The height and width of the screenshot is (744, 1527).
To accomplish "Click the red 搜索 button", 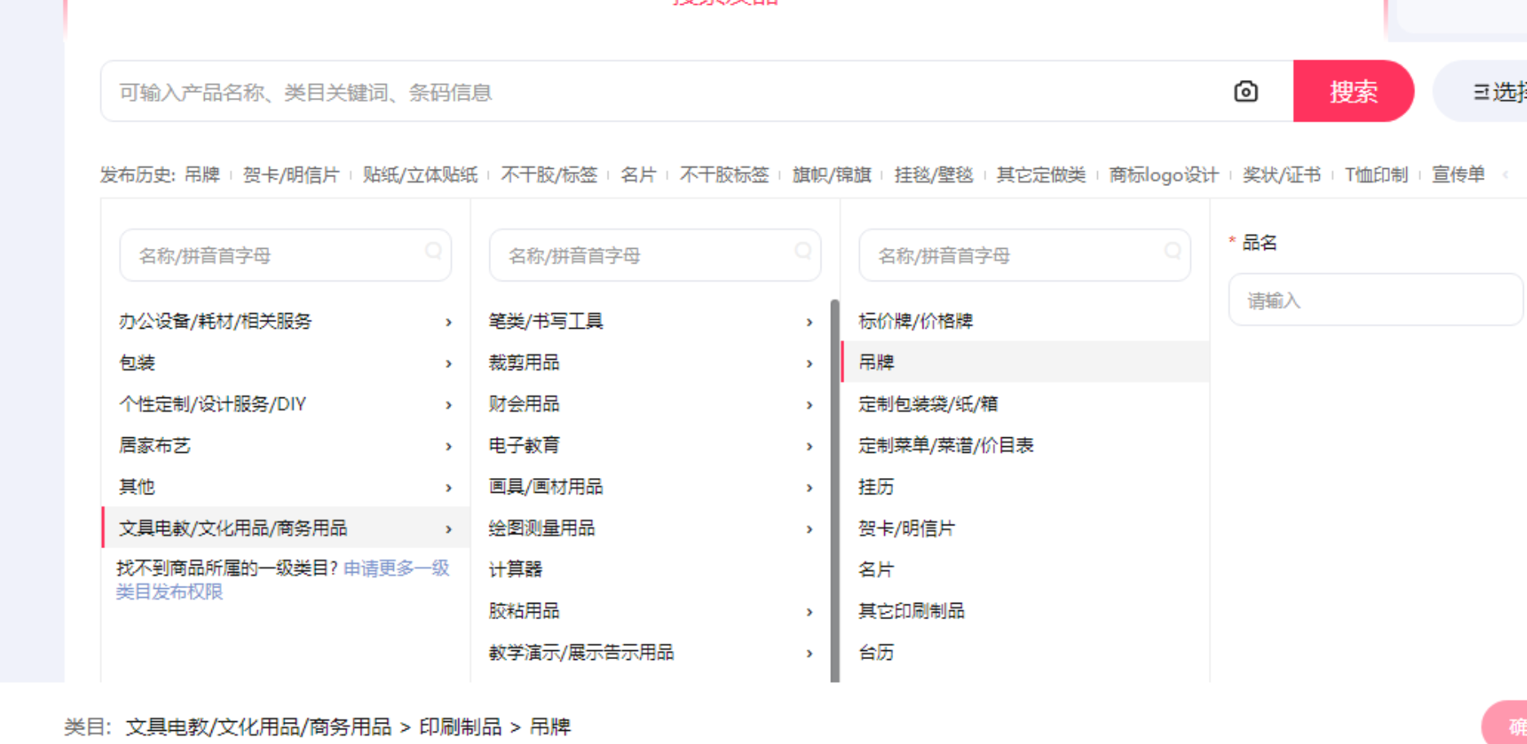I will pyautogui.click(x=1353, y=91).
